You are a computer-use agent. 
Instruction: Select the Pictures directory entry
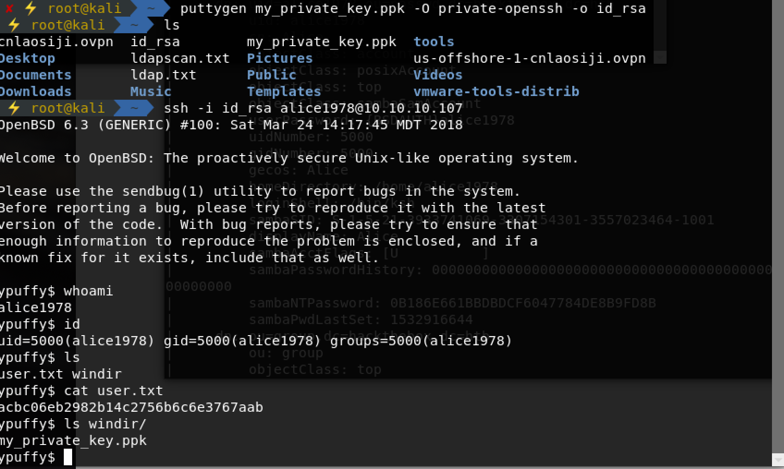click(280, 58)
